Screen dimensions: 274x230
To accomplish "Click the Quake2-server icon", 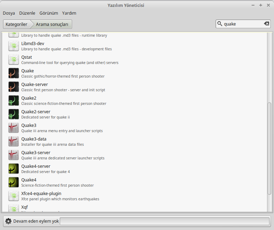I will pyautogui.click(x=13, y=114).
